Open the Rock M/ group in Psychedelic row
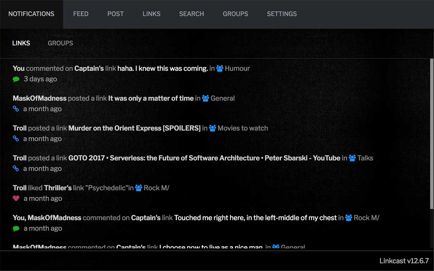 click(156, 188)
